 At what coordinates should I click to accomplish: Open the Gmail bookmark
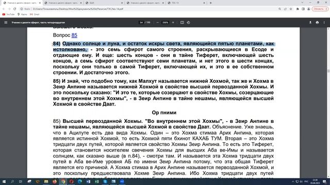pyautogui.click(x=35, y=14)
